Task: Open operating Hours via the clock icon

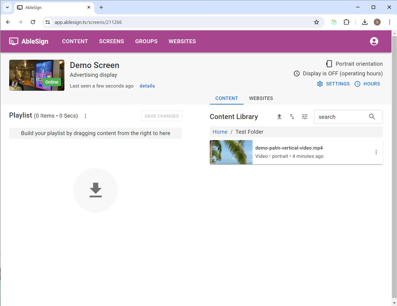Action: (357, 84)
